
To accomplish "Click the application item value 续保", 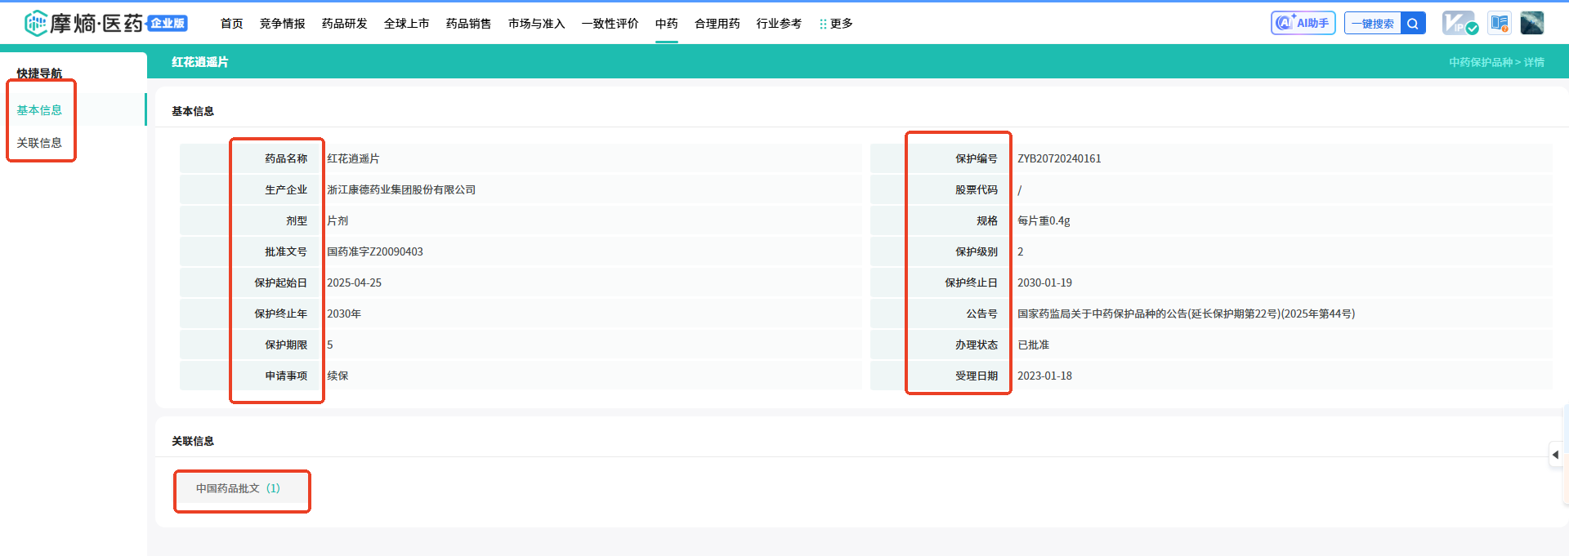I will pos(337,376).
